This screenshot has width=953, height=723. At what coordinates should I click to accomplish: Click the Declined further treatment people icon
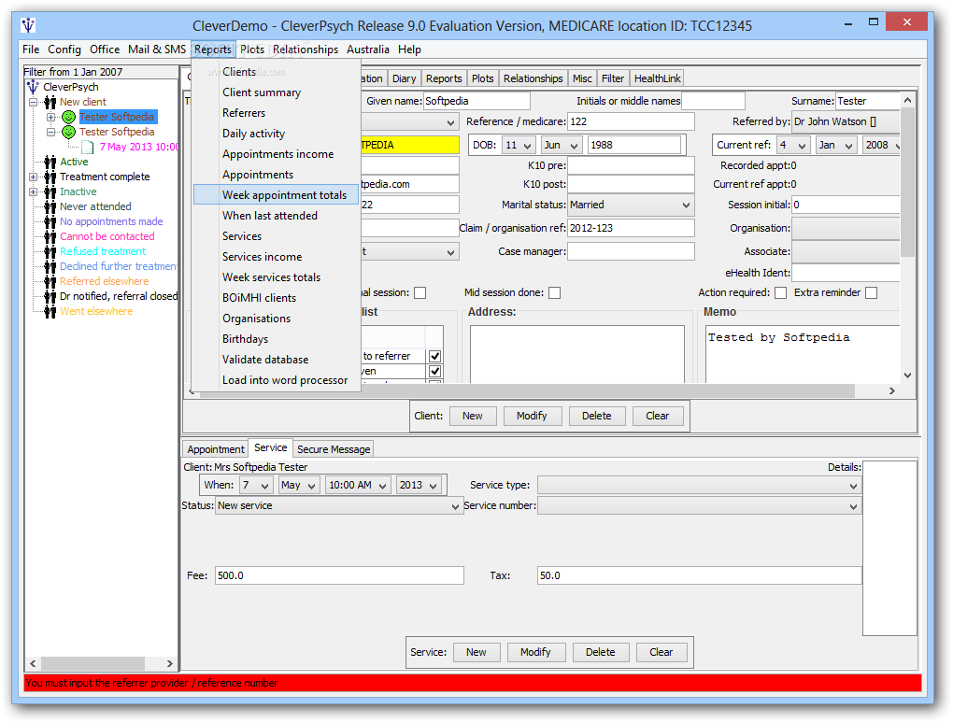50,266
